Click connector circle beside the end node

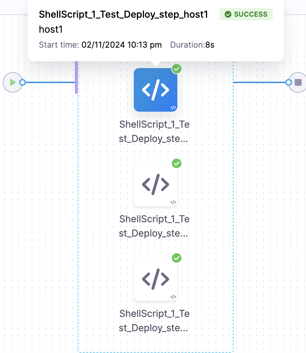tap(289, 82)
